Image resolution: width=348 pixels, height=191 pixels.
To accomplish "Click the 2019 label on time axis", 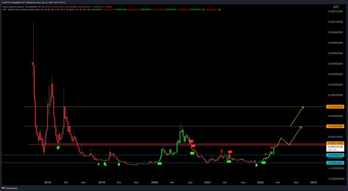I will pyautogui.click(x=101, y=182).
